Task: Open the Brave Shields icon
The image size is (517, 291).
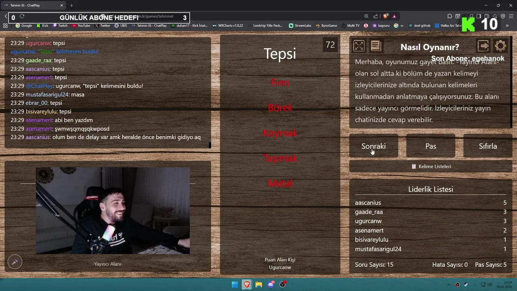Action: tap(385, 16)
